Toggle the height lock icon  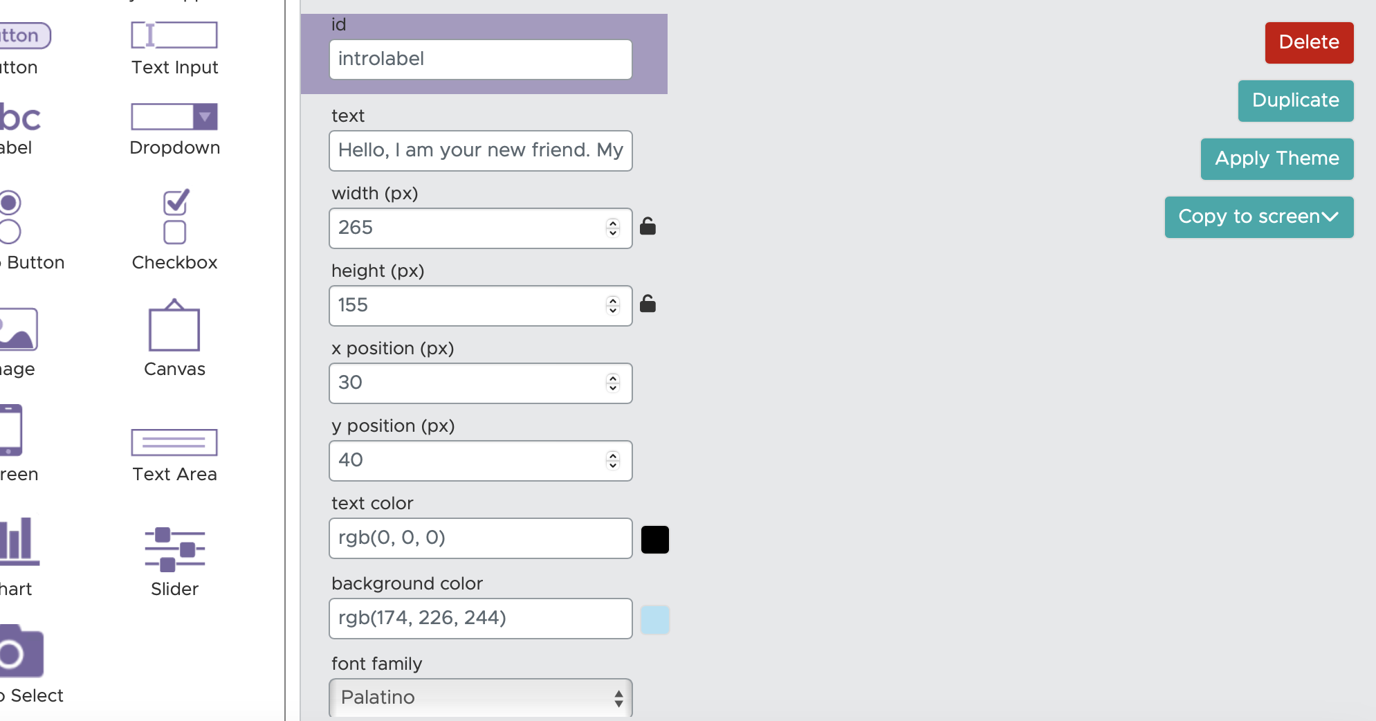click(648, 304)
